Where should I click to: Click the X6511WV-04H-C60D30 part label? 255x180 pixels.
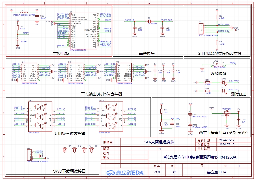[x=38, y=161]
